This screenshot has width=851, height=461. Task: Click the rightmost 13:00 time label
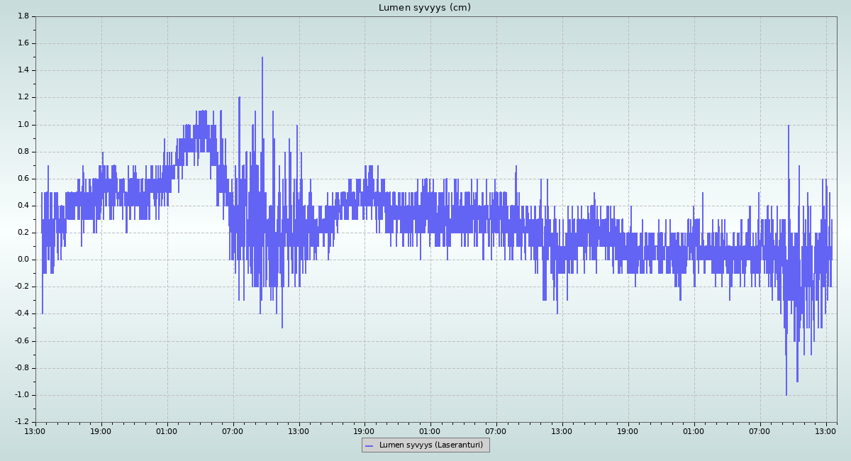pyautogui.click(x=826, y=431)
